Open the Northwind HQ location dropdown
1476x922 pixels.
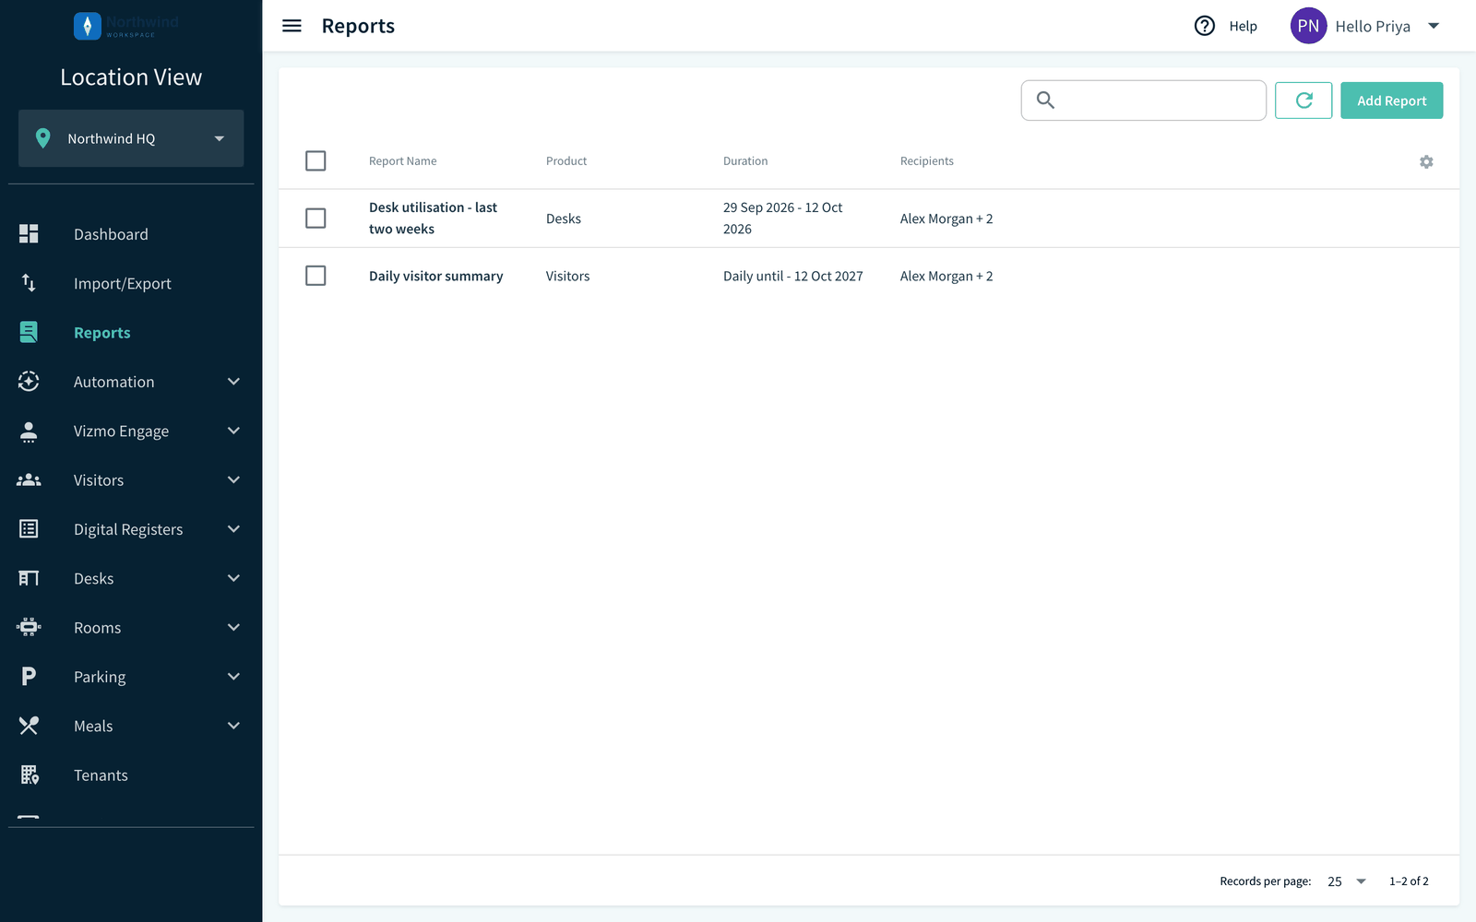(131, 138)
